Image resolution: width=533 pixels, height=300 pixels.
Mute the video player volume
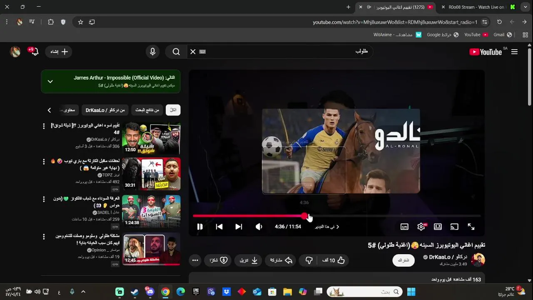click(259, 227)
